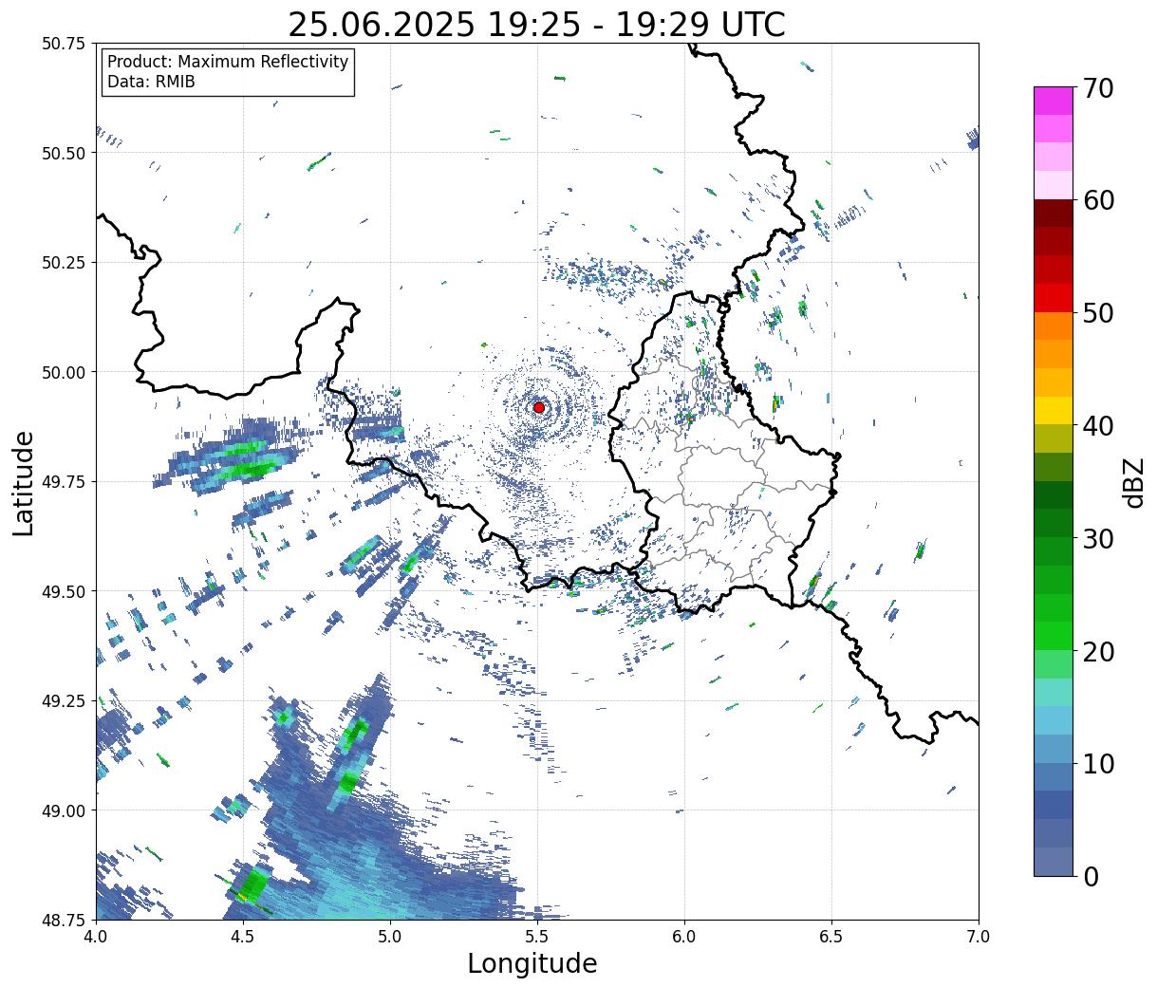Click the colorbar tick label 20
The height and width of the screenshot is (987, 1157).
click(1098, 651)
